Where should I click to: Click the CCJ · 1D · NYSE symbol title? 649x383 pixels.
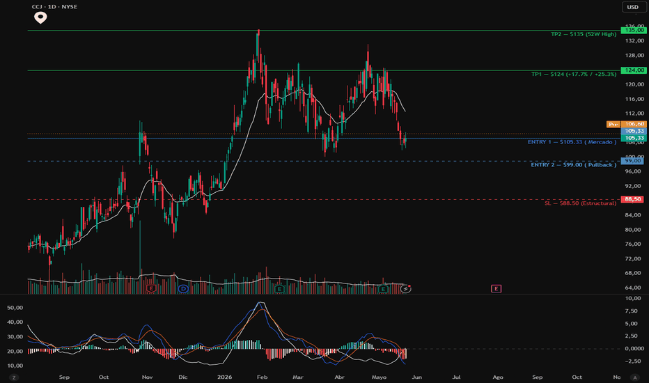pos(54,7)
